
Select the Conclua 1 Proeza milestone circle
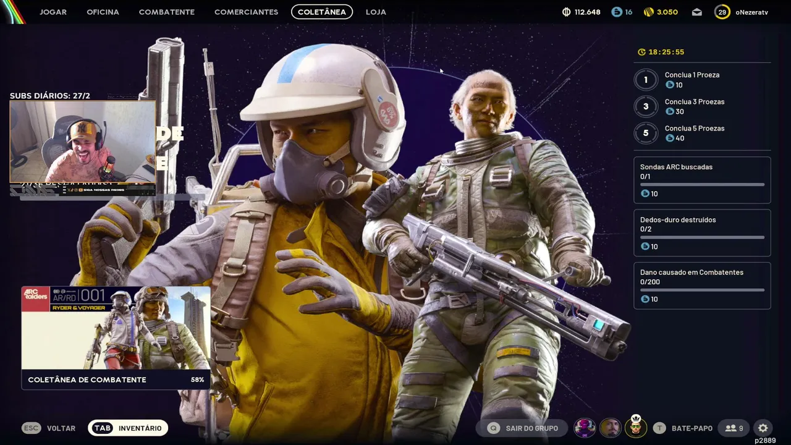pos(646,80)
